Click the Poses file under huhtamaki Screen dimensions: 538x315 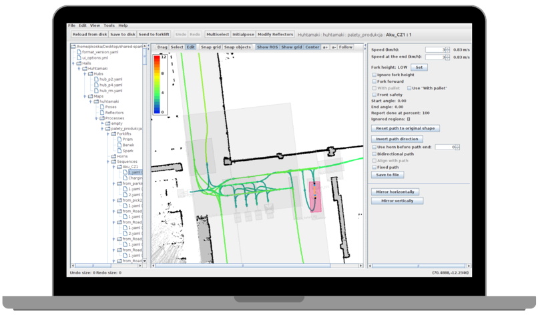110,107
